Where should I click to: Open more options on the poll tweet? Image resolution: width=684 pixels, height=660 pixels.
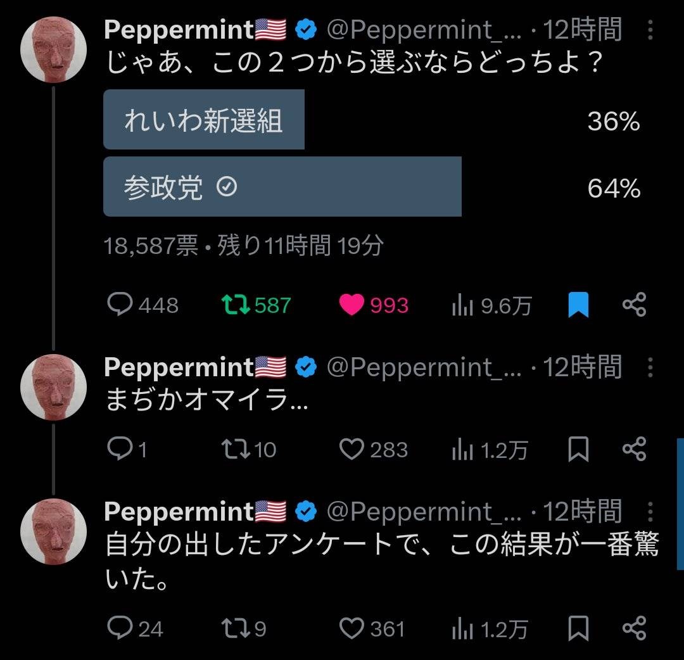[650, 30]
